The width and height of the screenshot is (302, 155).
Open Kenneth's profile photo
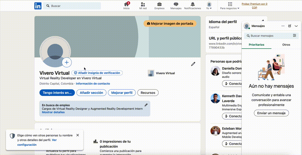click(215, 98)
